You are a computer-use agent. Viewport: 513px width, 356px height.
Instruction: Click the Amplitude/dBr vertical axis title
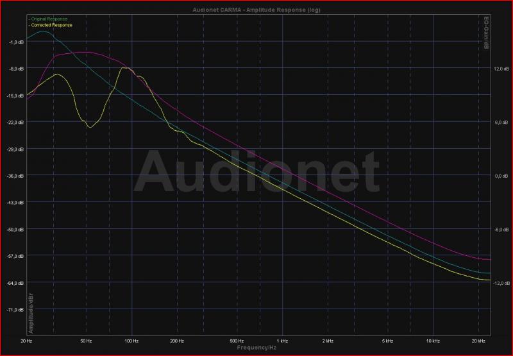[31, 314]
